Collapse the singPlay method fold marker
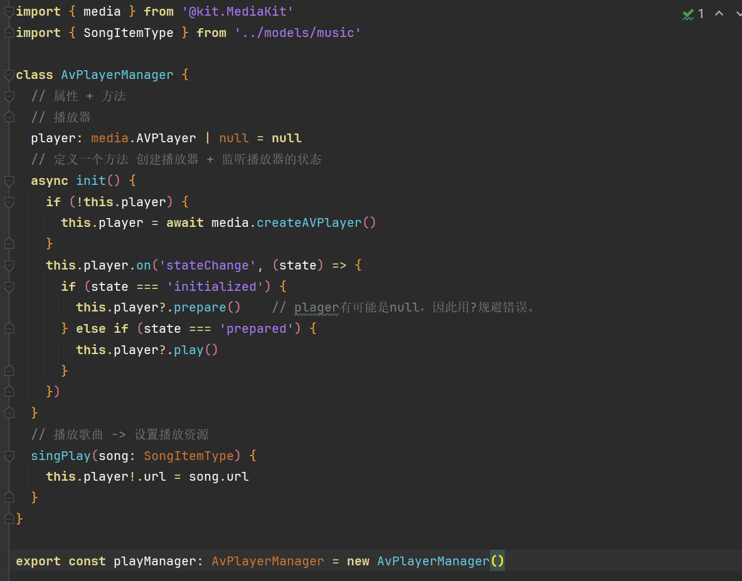This screenshot has width=742, height=581. point(9,456)
